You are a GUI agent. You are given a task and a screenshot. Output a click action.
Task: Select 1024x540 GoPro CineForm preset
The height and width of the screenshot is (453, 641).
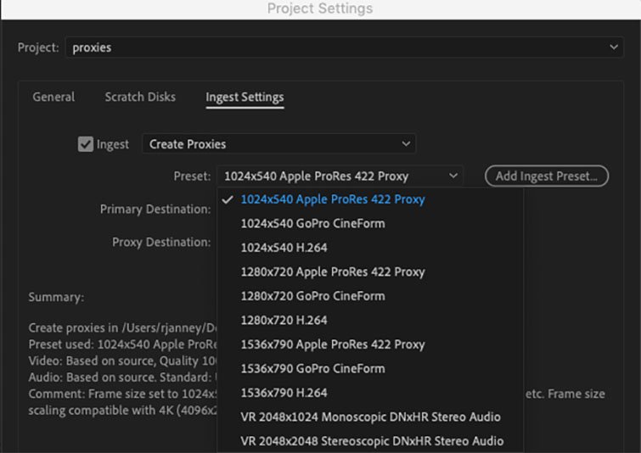(x=312, y=224)
